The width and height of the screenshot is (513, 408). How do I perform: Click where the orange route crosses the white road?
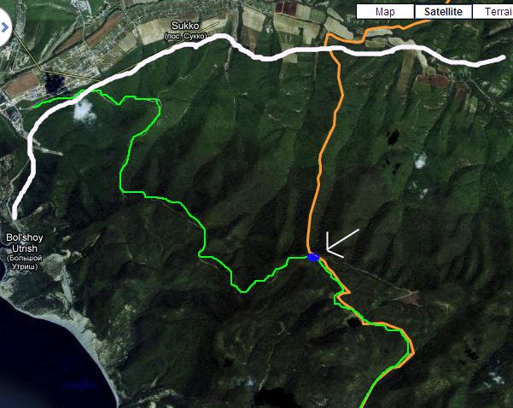pos(331,49)
